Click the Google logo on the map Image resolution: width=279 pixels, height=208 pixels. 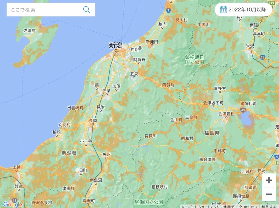13,204
